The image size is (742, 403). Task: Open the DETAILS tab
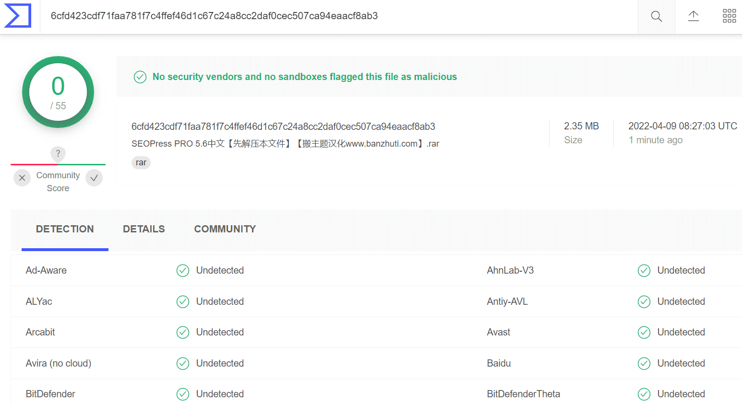pos(144,230)
